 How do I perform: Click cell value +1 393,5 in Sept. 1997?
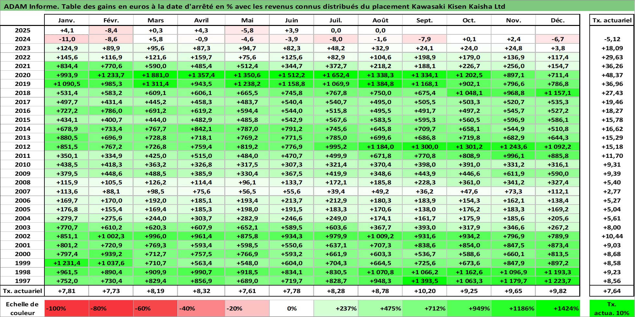pyautogui.click(x=425, y=281)
